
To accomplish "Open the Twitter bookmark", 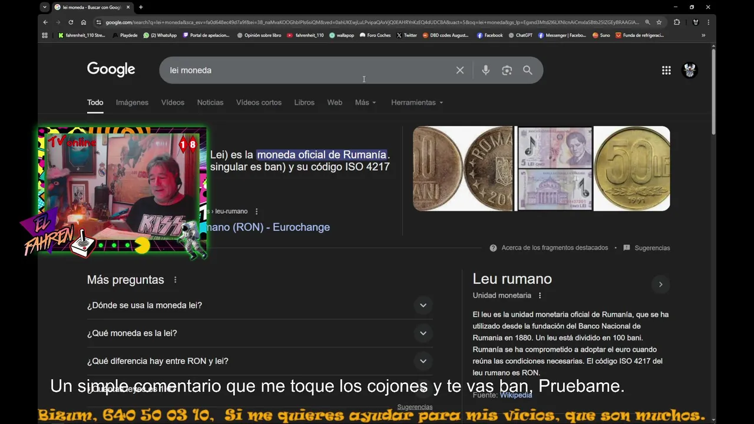I will tap(406, 35).
